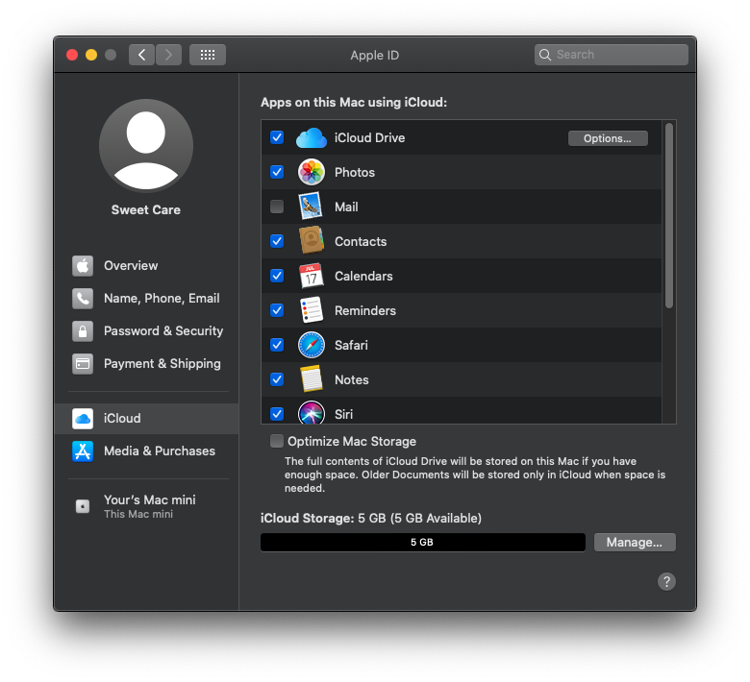Go back with the left chevron
750x682 pixels.
[141, 55]
